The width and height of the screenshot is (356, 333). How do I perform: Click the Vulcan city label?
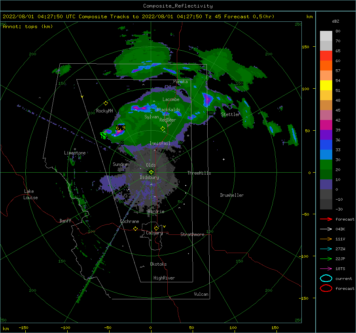(201, 294)
